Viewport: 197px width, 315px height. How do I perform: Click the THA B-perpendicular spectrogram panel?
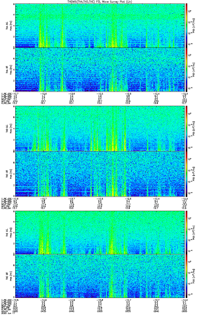click(x=99, y=25)
